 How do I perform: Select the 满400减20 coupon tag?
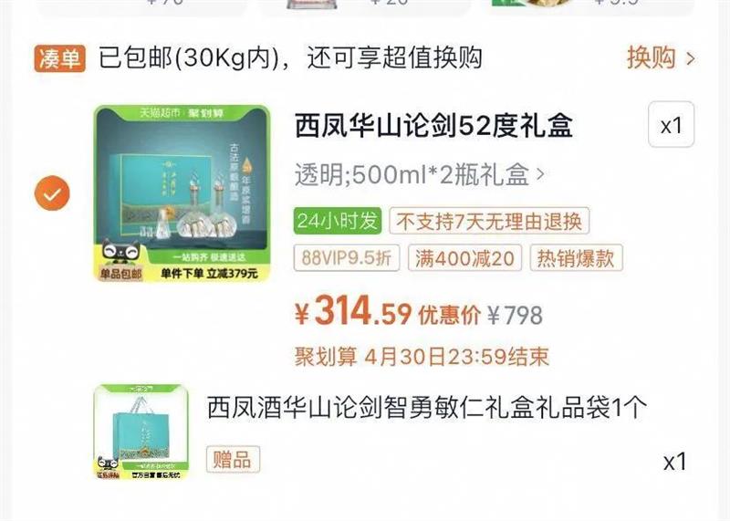click(x=464, y=257)
